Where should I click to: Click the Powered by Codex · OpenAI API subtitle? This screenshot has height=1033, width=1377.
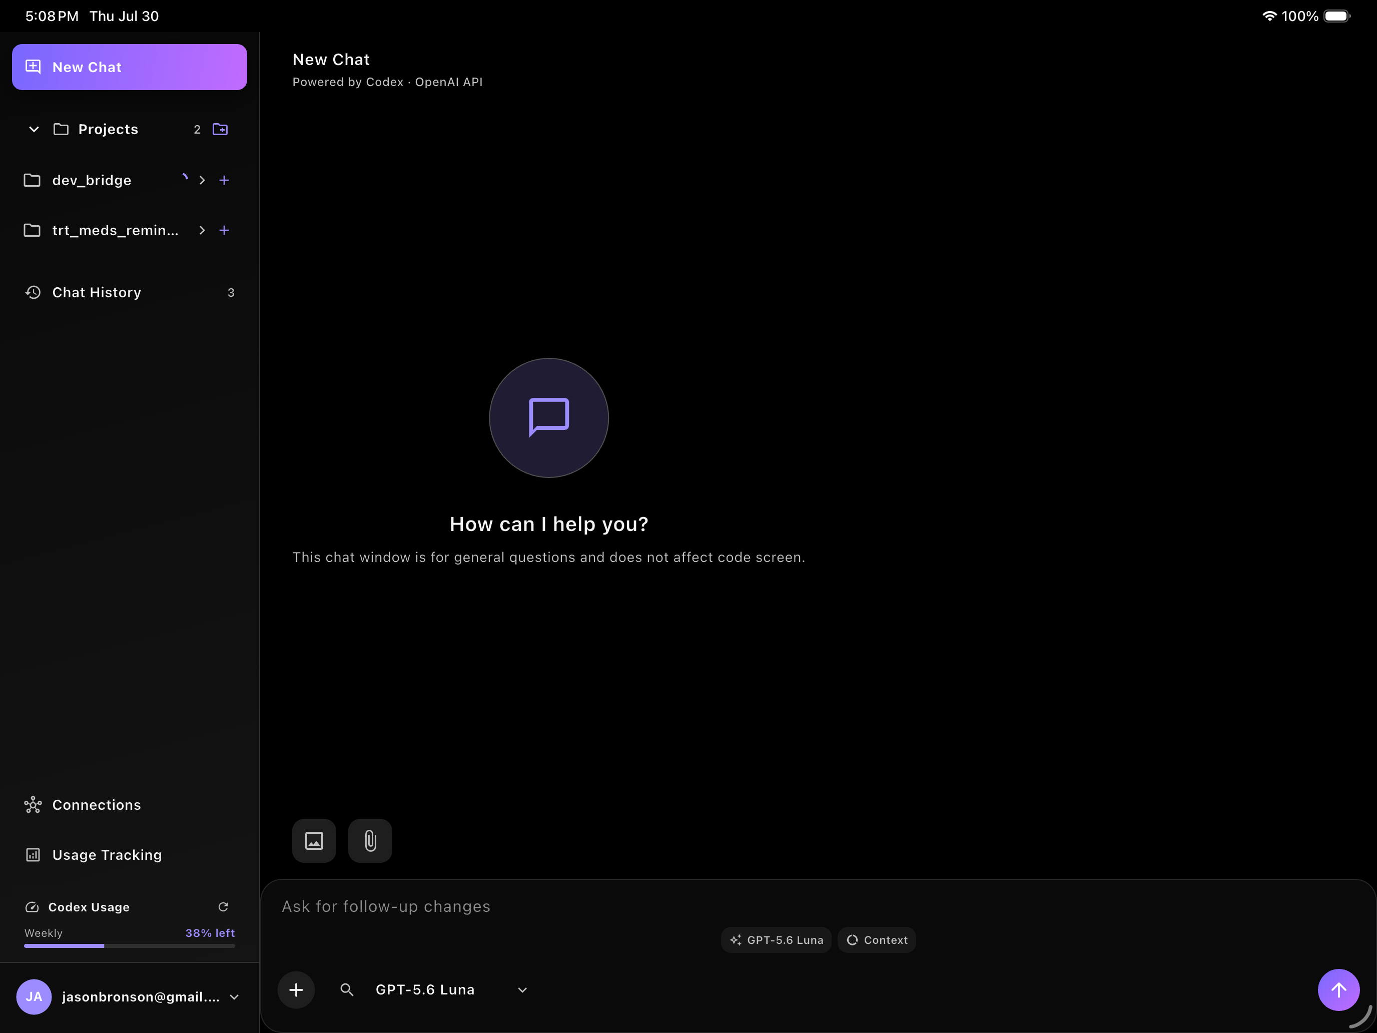(x=387, y=82)
